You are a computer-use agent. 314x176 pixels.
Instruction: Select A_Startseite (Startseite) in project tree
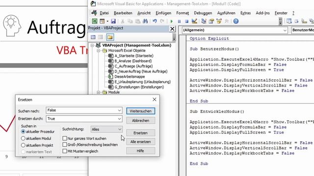tap(134, 56)
